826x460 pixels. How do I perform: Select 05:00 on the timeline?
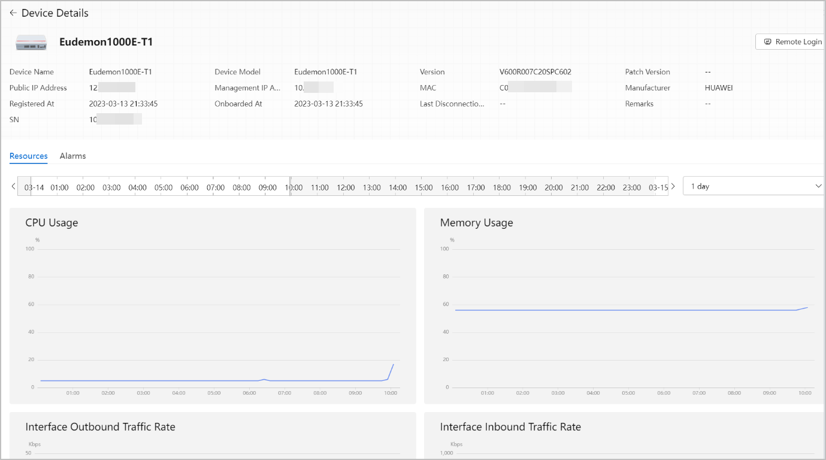point(164,187)
